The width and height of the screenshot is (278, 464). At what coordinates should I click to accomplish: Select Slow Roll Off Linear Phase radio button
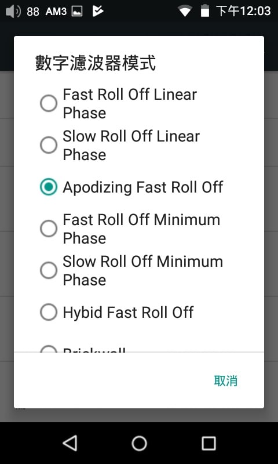(x=49, y=145)
